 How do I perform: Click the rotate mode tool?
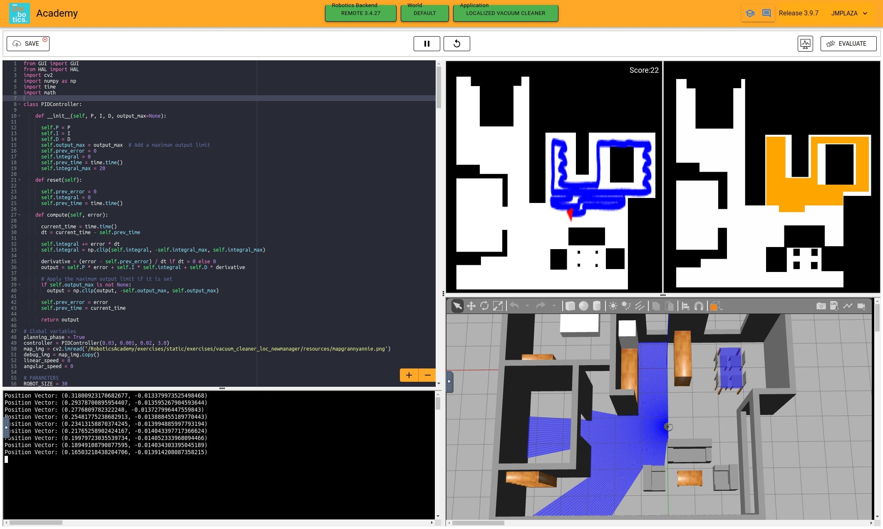[x=484, y=306]
